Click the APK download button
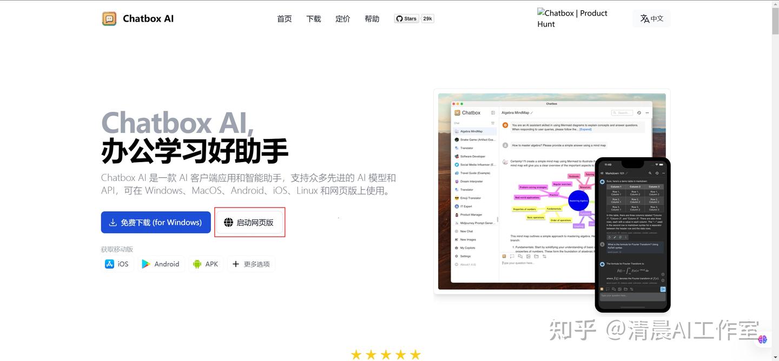 206,264
